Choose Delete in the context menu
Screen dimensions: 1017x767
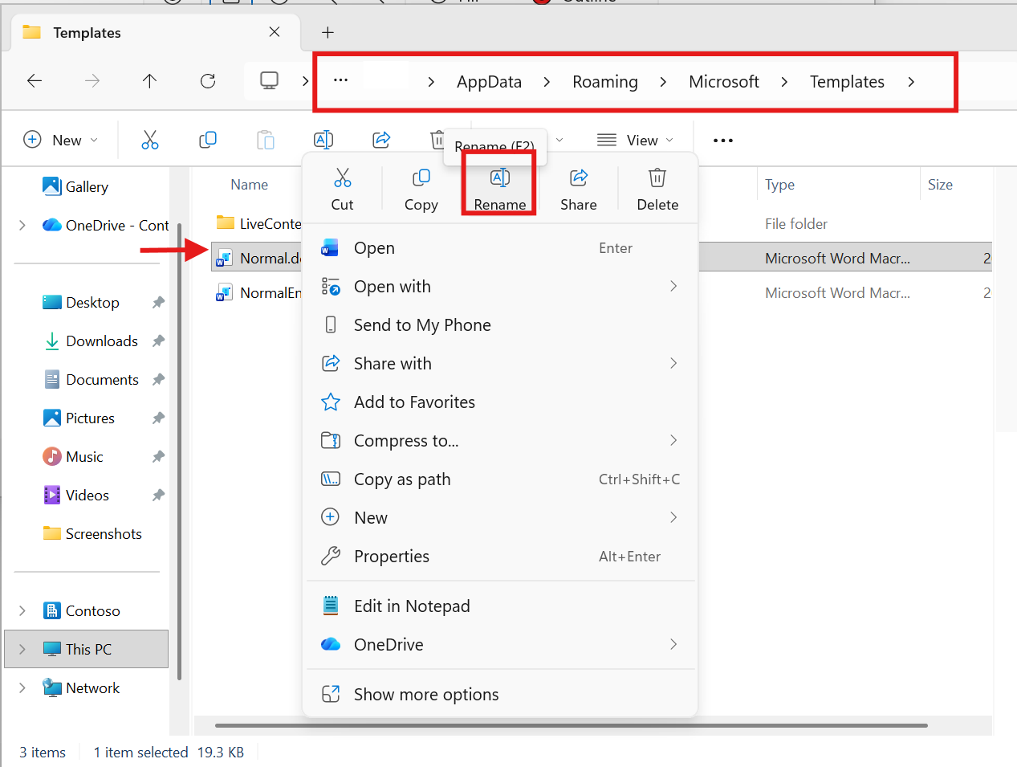657,190
